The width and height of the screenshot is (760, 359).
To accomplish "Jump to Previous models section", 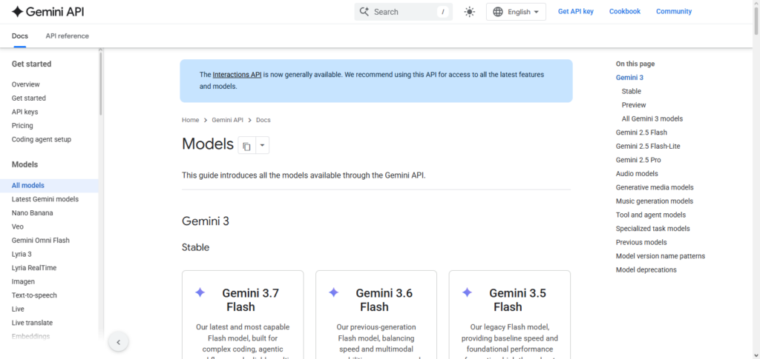I will click(641, 242).
